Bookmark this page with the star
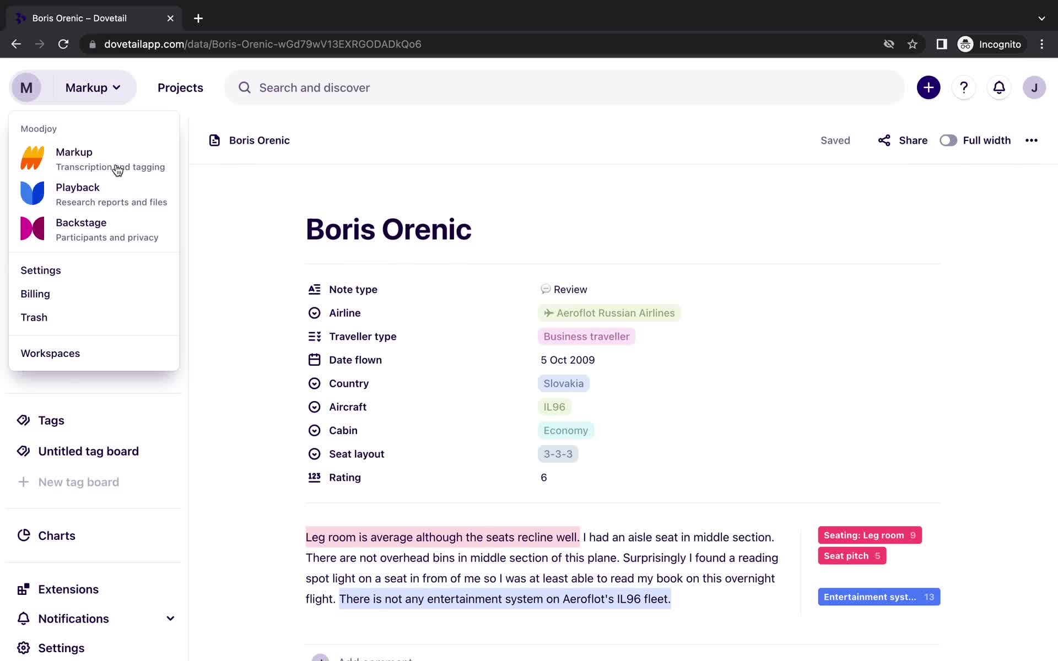This screenshot has width=1058, height=661. (913, 44)
